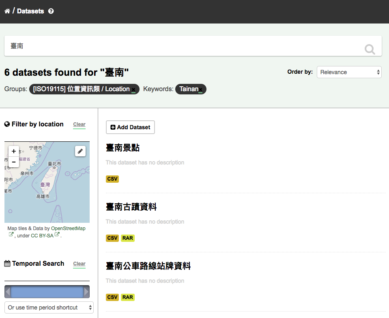Screen dimensions: 389x318
Task: Click 高雄市 label on the map
Action: (x=43, y=196)
